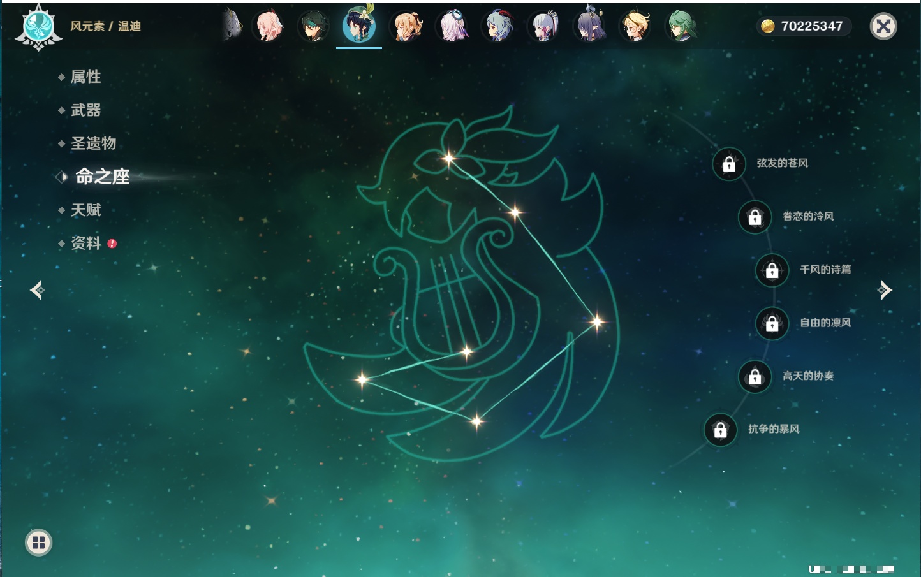921x577 pixels.
Task: Click the 风元素 / 温迪 header text
Action: click(x=105, y=26)
